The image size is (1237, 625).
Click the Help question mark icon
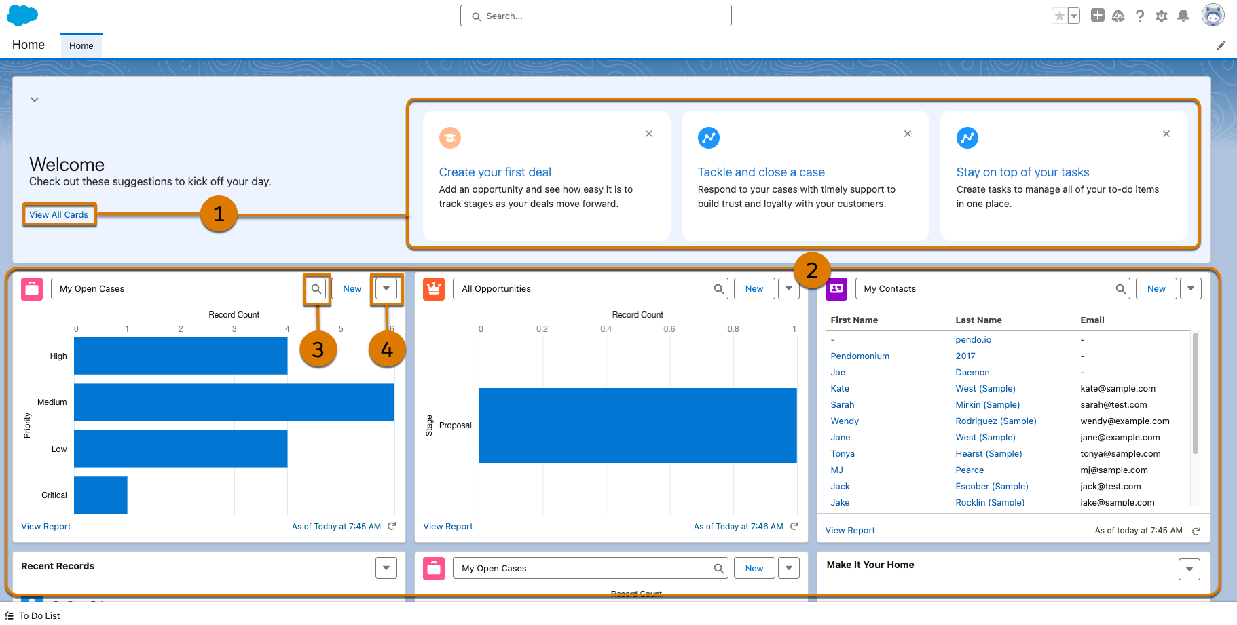(1139, 16)
